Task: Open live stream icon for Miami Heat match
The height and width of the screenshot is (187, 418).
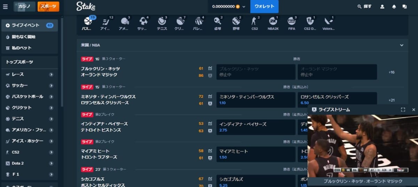Action: pyautogui.click(x=210, y=158)
